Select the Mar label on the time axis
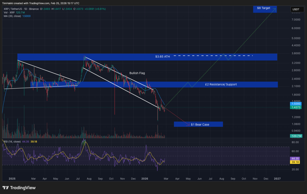307x194 pixels. click(x=34, y=178)
